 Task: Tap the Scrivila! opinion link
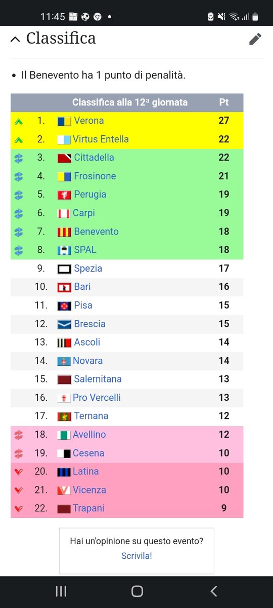point(136,556)
